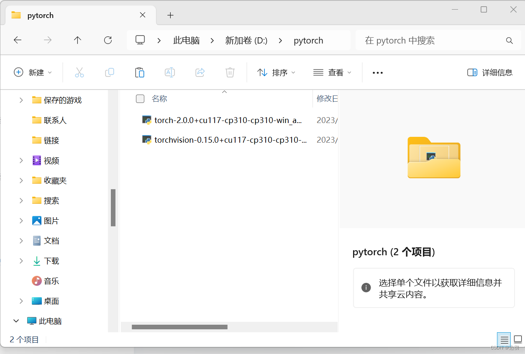Viewport: 525px width, 354px height.
Task: Open the 排序 sort dropdown
Action: (276, 72)
